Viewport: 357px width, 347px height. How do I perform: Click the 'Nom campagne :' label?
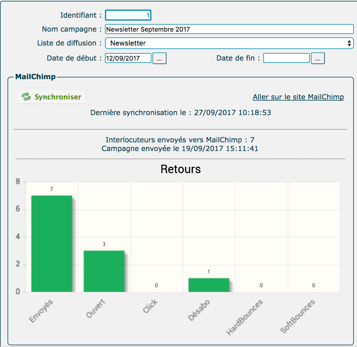[x=72, y=29]
